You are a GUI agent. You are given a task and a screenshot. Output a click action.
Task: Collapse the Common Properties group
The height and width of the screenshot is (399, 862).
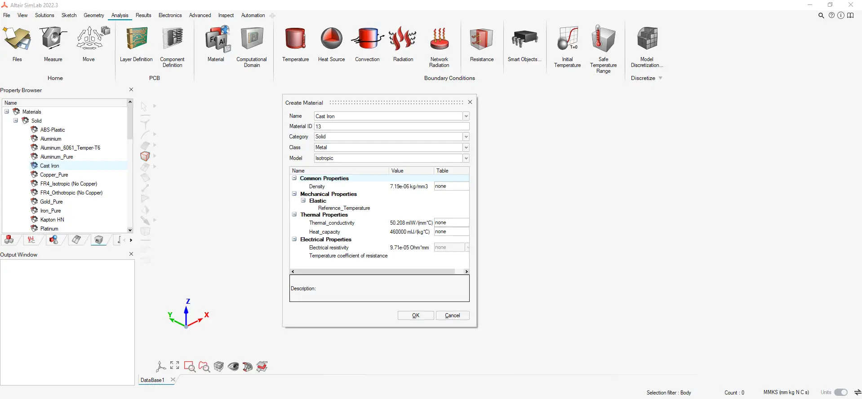tap(294, 178)
